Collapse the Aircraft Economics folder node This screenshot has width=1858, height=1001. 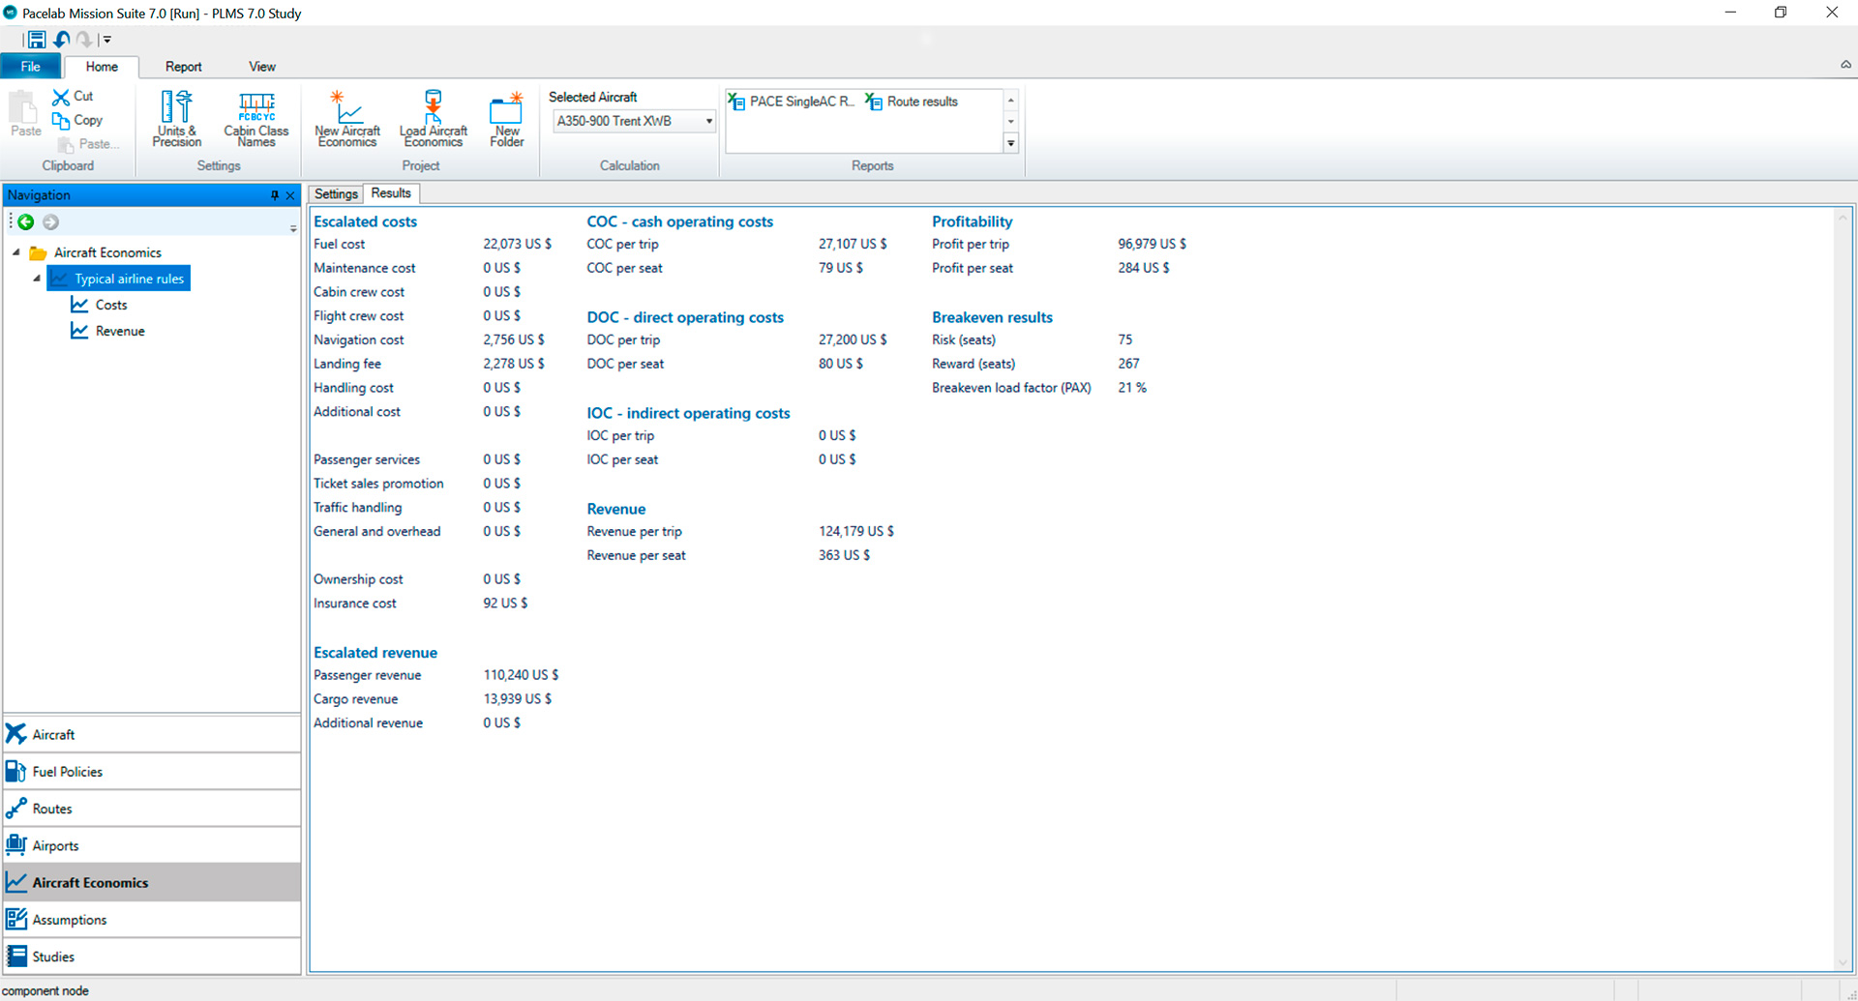click(16, 252)
